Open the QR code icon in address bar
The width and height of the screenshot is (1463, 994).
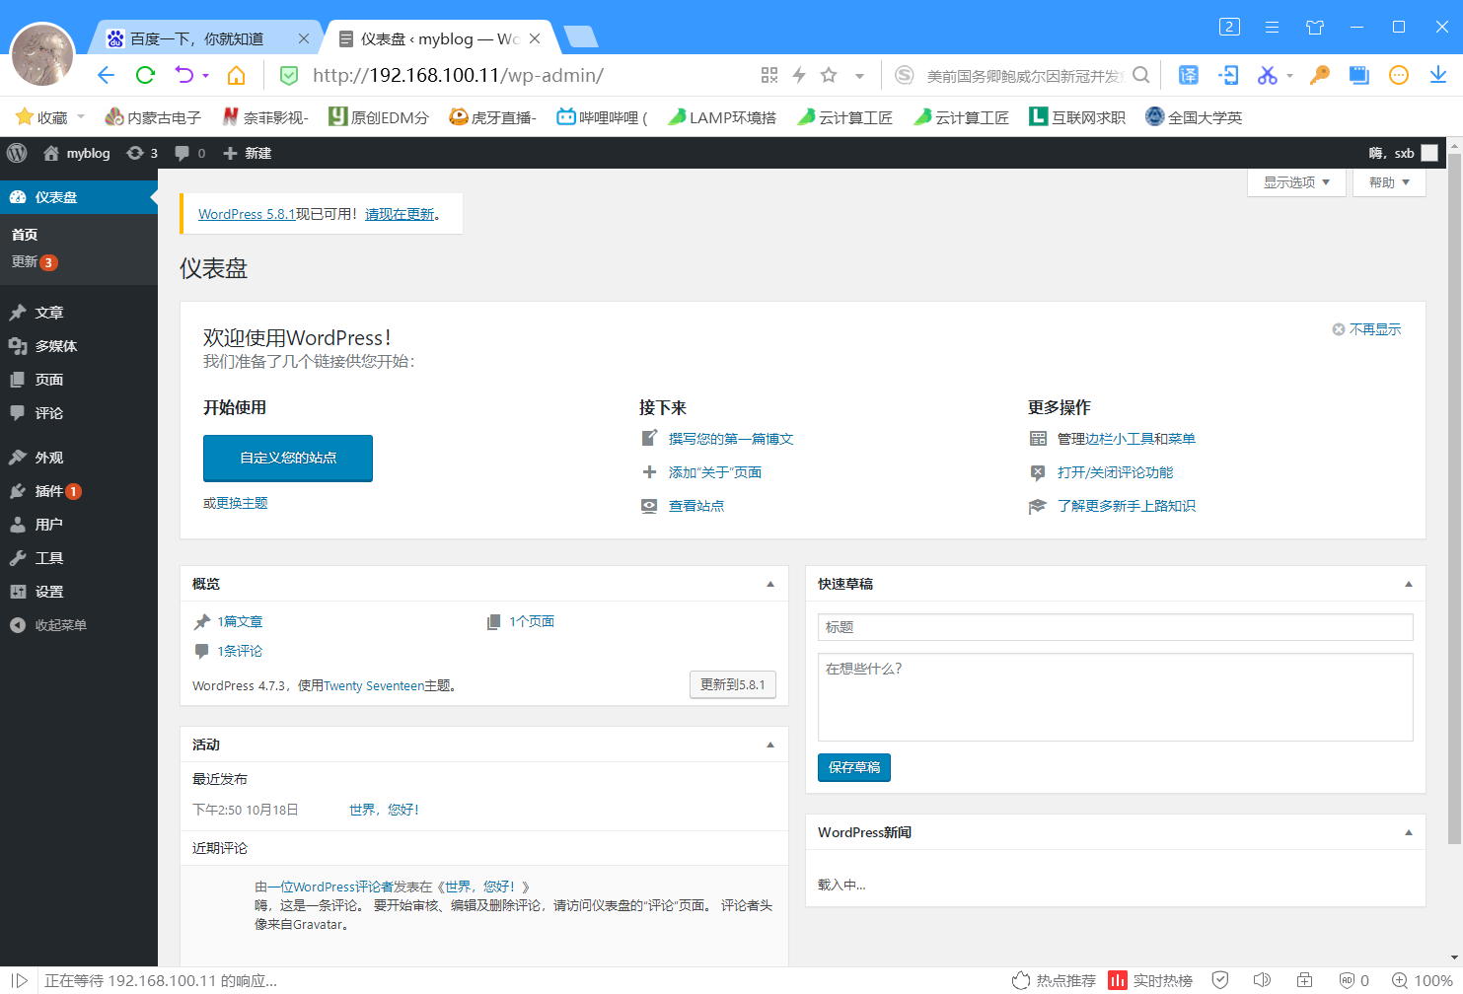769,75
